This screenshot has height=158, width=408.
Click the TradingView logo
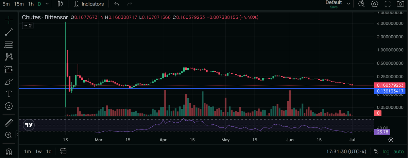pos(29,125)
